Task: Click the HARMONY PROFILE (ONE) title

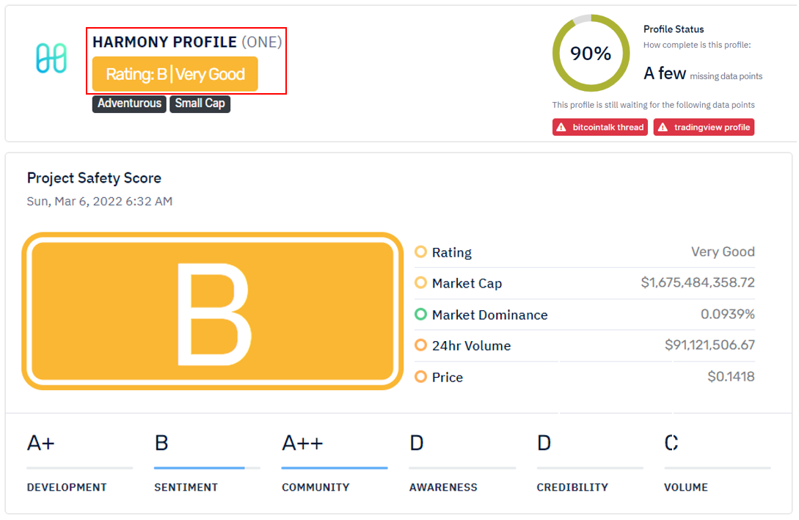Action: [x=187, y=42]
